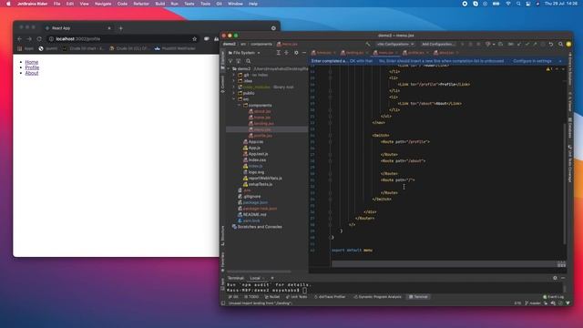Viewport: 583px width, 328px height.
Task: Collapse the components folder
Action: 240,106
